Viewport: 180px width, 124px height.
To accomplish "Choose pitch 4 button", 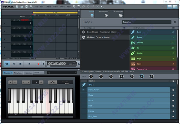I will click(121, 77).
